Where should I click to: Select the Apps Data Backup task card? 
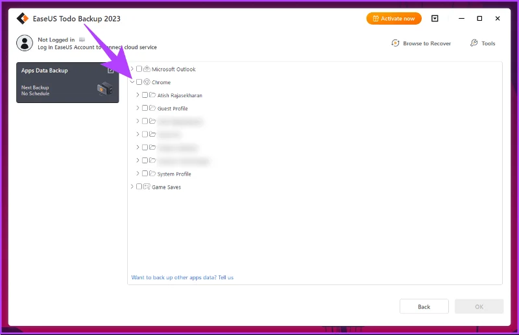tap(67, 83)
